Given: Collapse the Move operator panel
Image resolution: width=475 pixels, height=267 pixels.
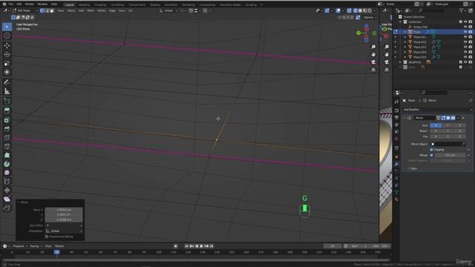Looking at the screenshot, I should pyautogui.click(x=19, y=202).
